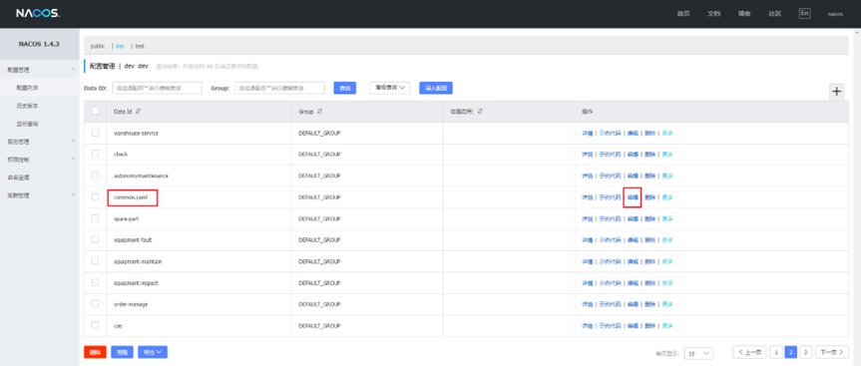This screenshot has width=861, height=366.
Task: Open 社区 in the top navigation
Action: 775,14
